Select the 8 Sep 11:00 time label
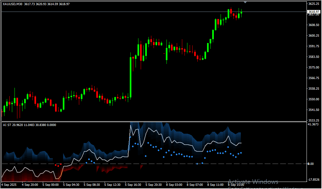322x189 pixels. pyautogui.click(x=215, y=185)
